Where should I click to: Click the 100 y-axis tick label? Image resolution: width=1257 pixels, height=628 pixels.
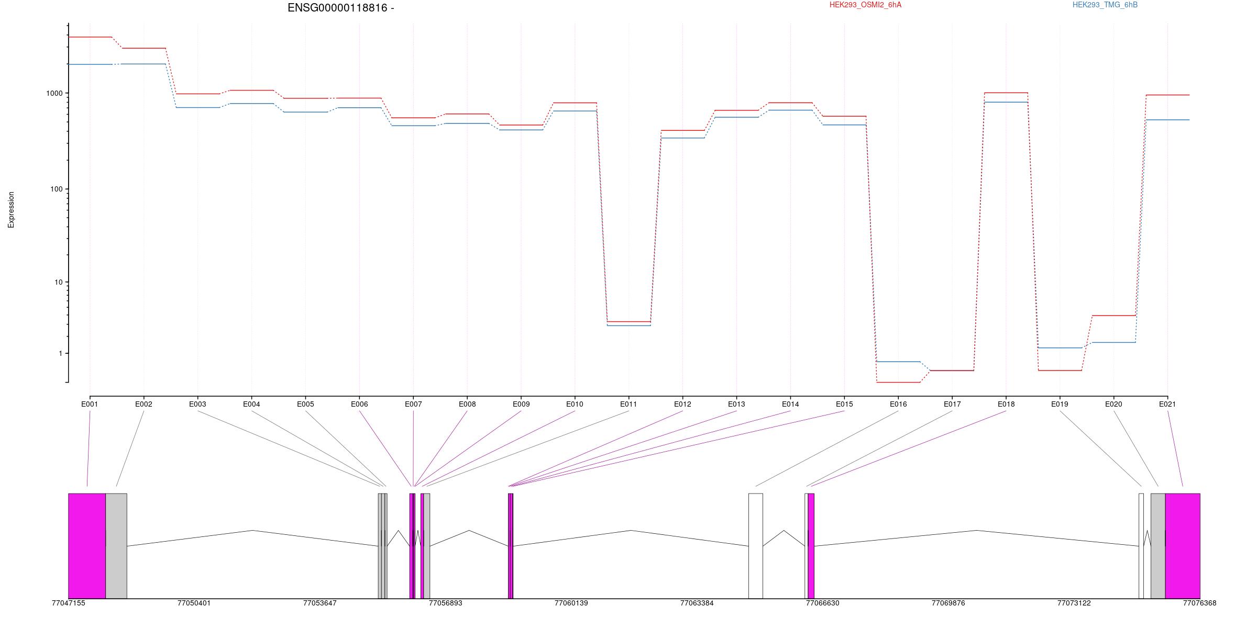(x=57, y=189)
